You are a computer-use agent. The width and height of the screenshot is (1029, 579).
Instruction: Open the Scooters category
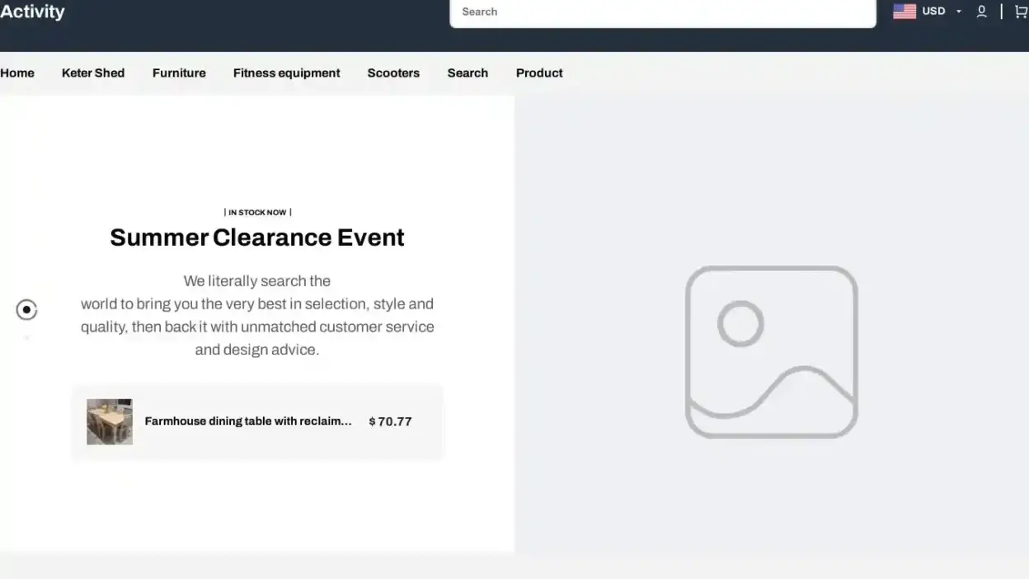click(393, 73)
